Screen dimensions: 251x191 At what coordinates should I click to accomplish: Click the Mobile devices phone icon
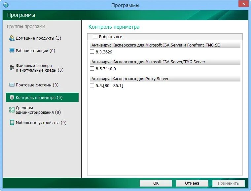12,122
